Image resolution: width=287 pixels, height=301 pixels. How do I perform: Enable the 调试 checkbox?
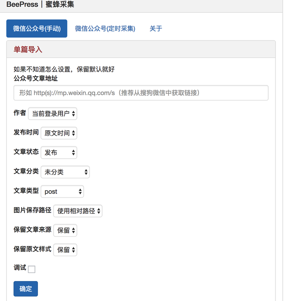click(x=32, y=269)
